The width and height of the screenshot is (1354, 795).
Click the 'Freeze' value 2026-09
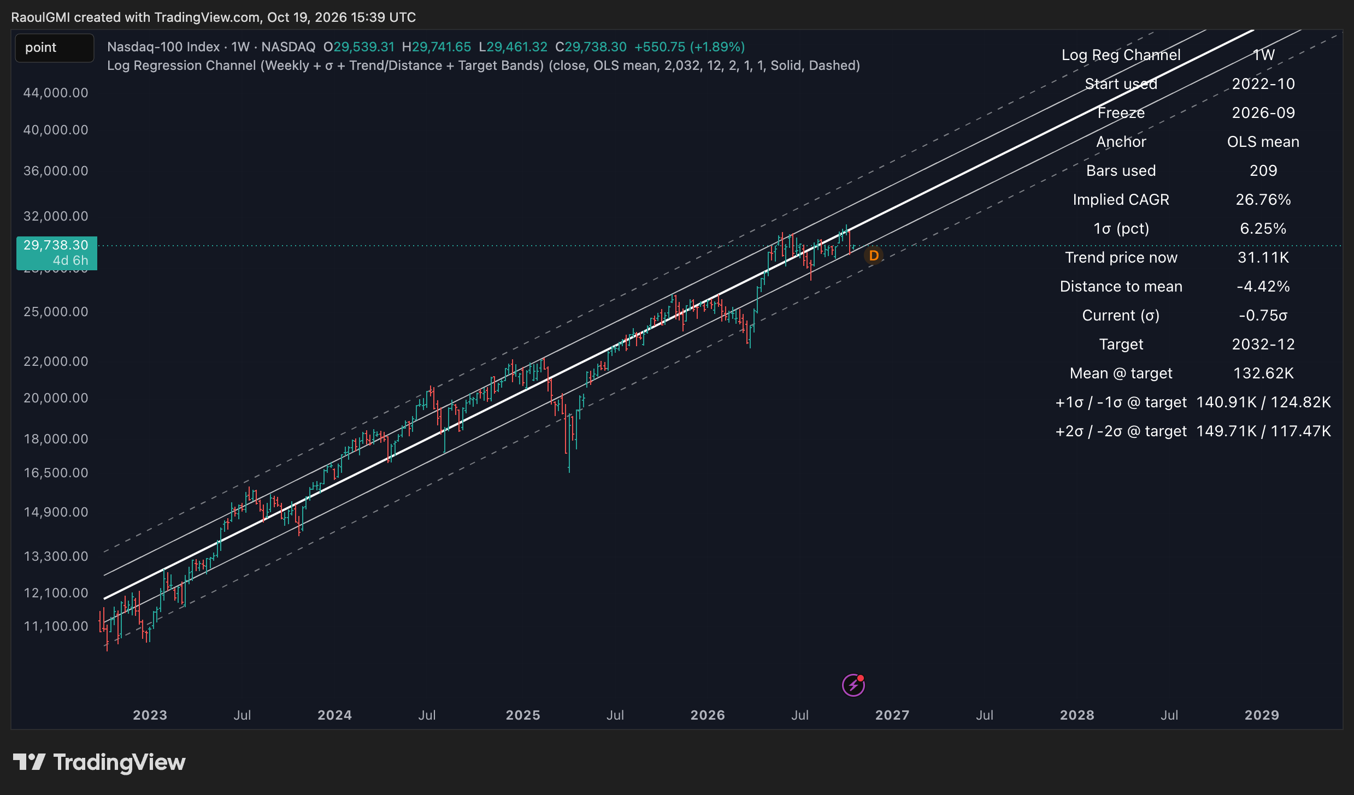coord(1263,113)
